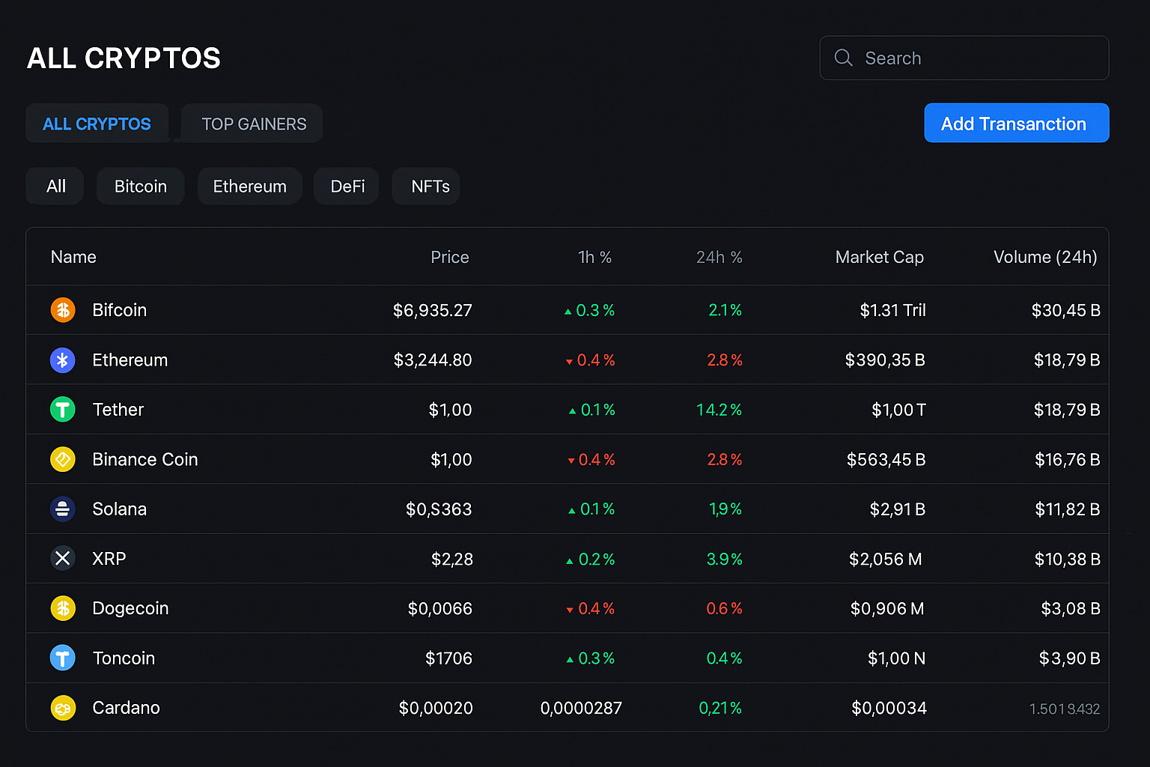1150x767 pixels.
Task: Open the Bifcoin name link
Action: point(119,309)
